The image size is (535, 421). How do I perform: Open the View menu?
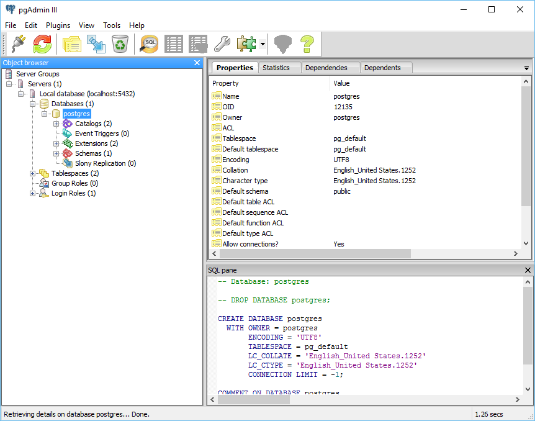pyautogui.click(x=86, y=25)
